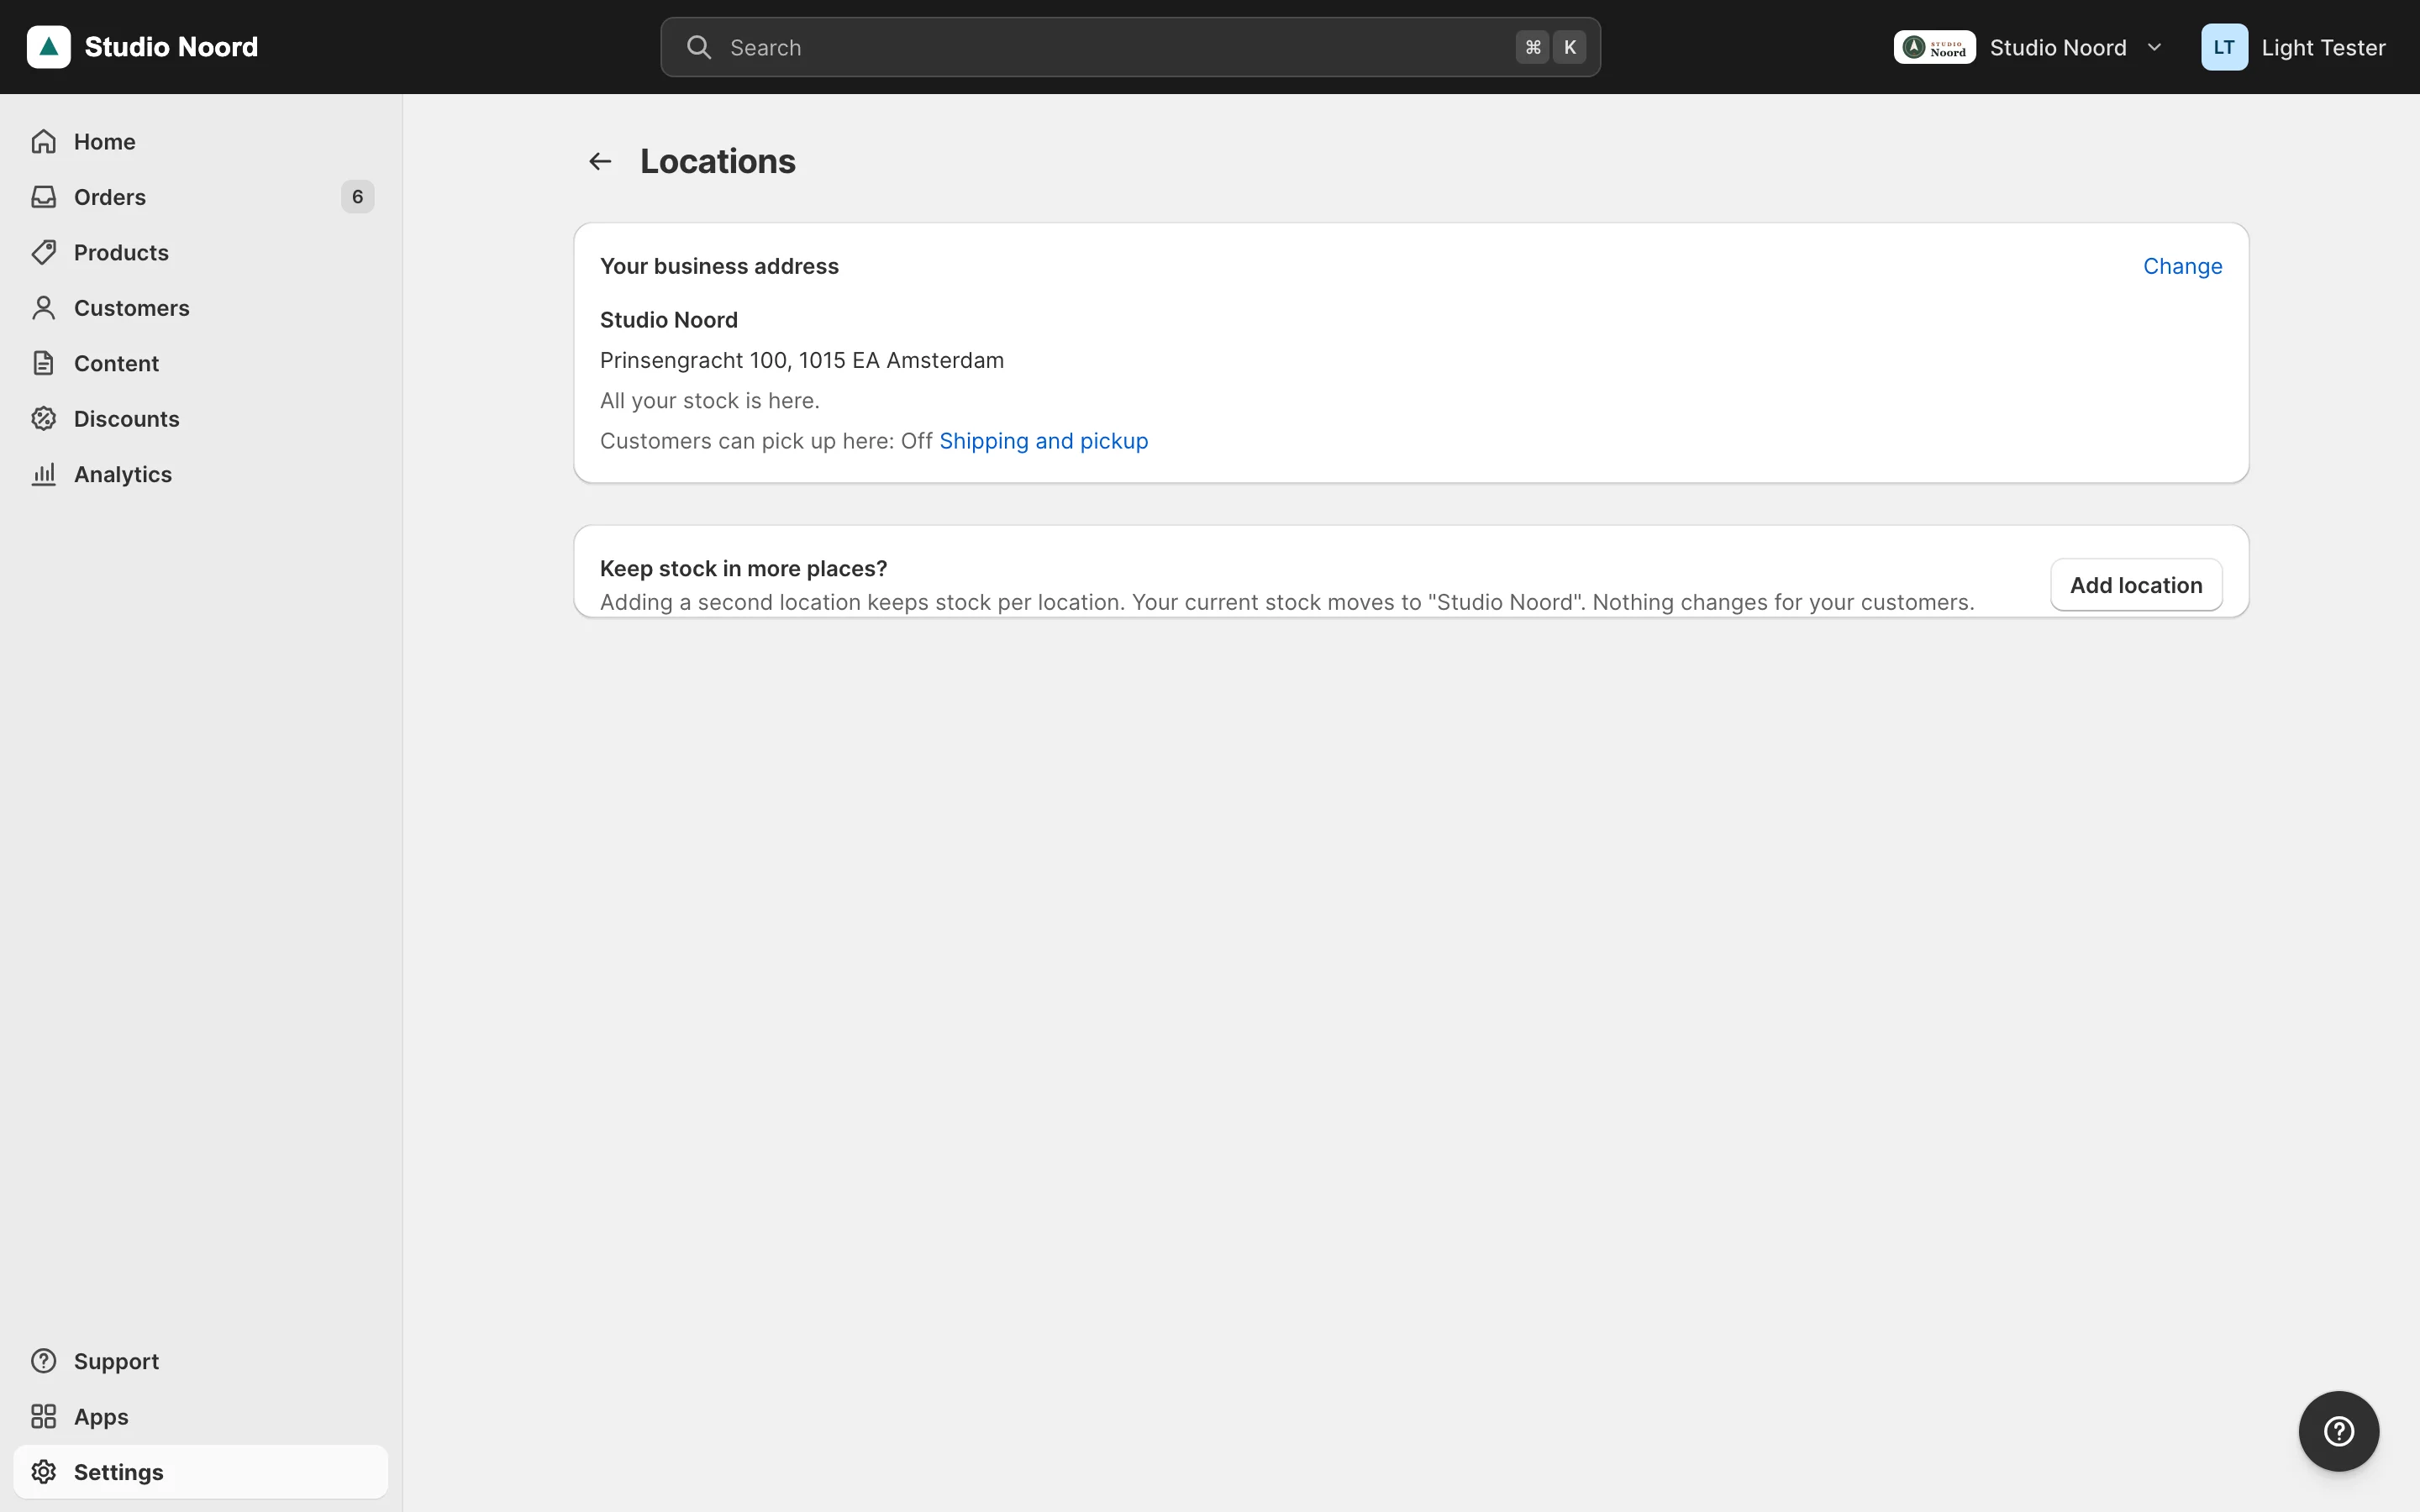Follow the Shipping and pickup link
The width and height of the screenshot is (2420, 1512).
(x=1043, y=441)
